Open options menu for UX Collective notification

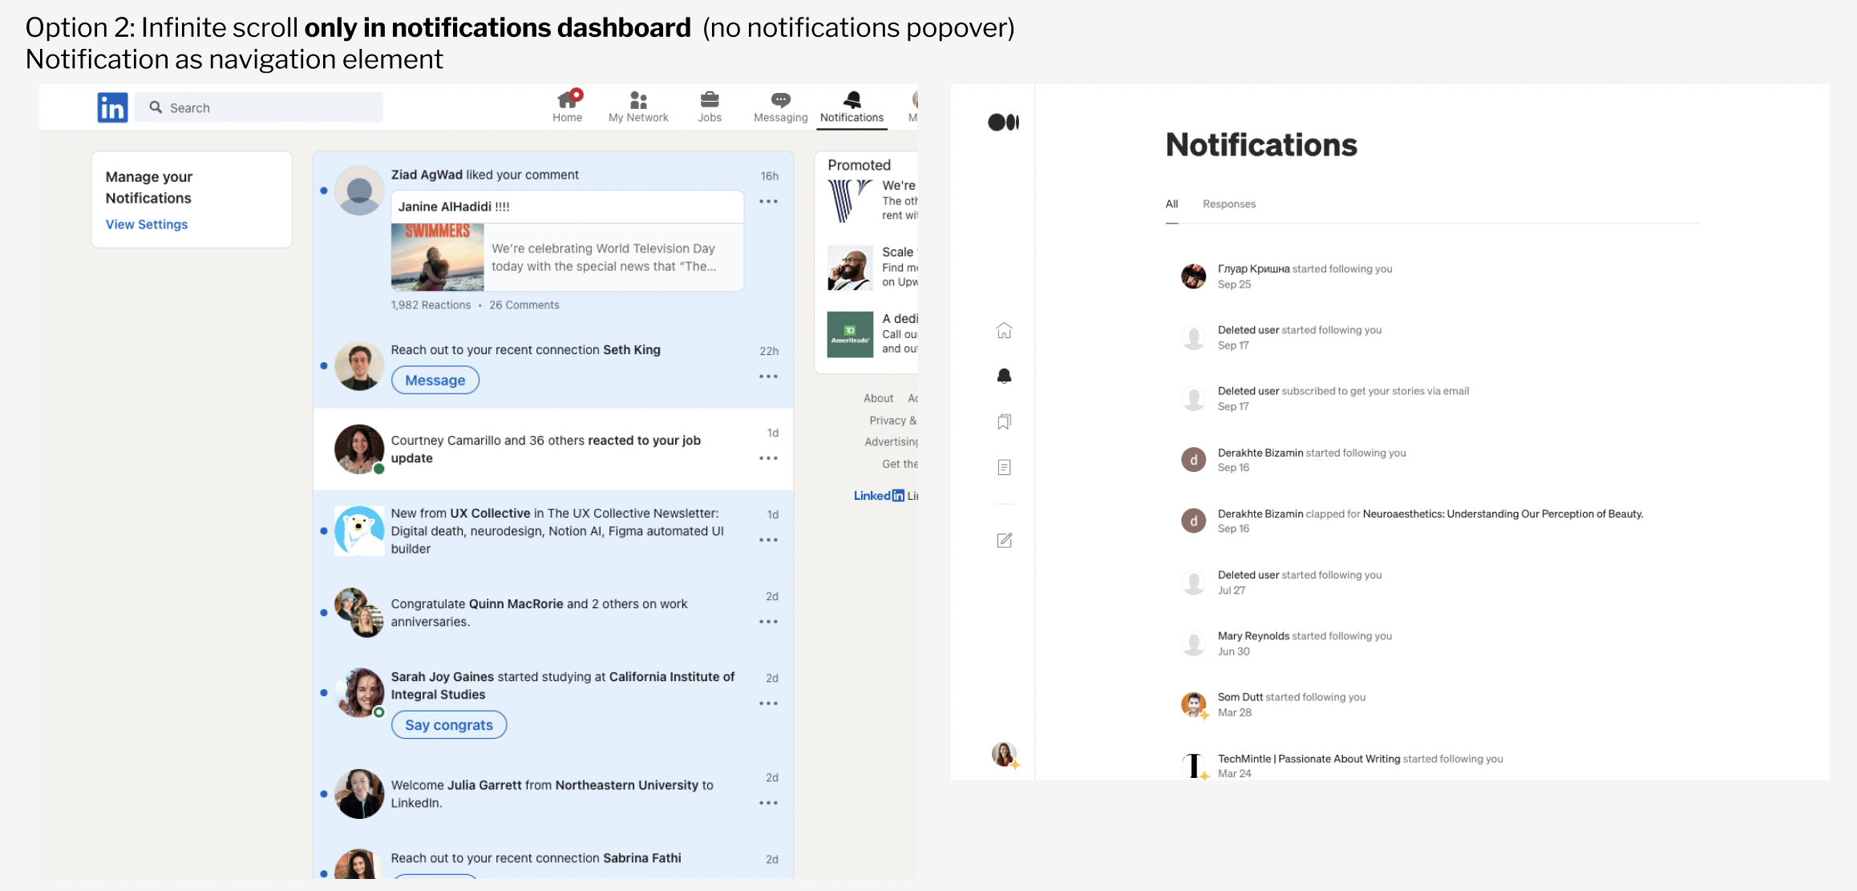tap(768, 540)
